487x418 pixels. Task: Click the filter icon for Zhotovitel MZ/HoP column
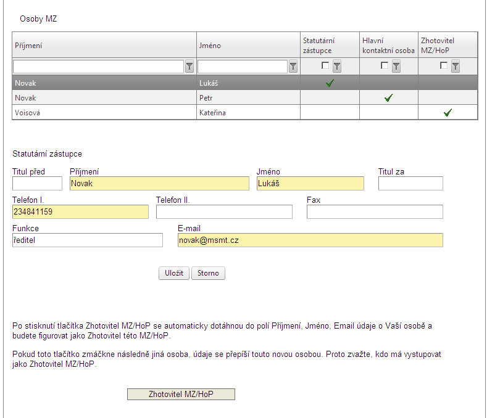tap(456, 66)
